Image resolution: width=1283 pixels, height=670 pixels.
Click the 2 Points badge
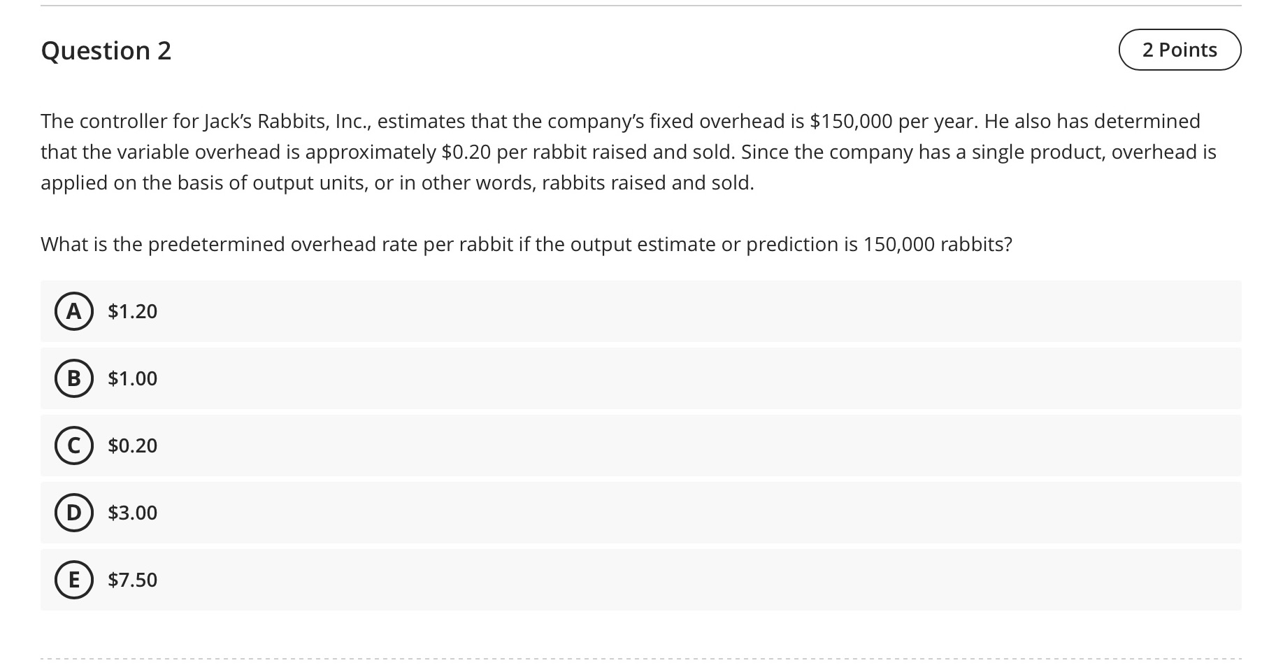[x=1180, y=50]
